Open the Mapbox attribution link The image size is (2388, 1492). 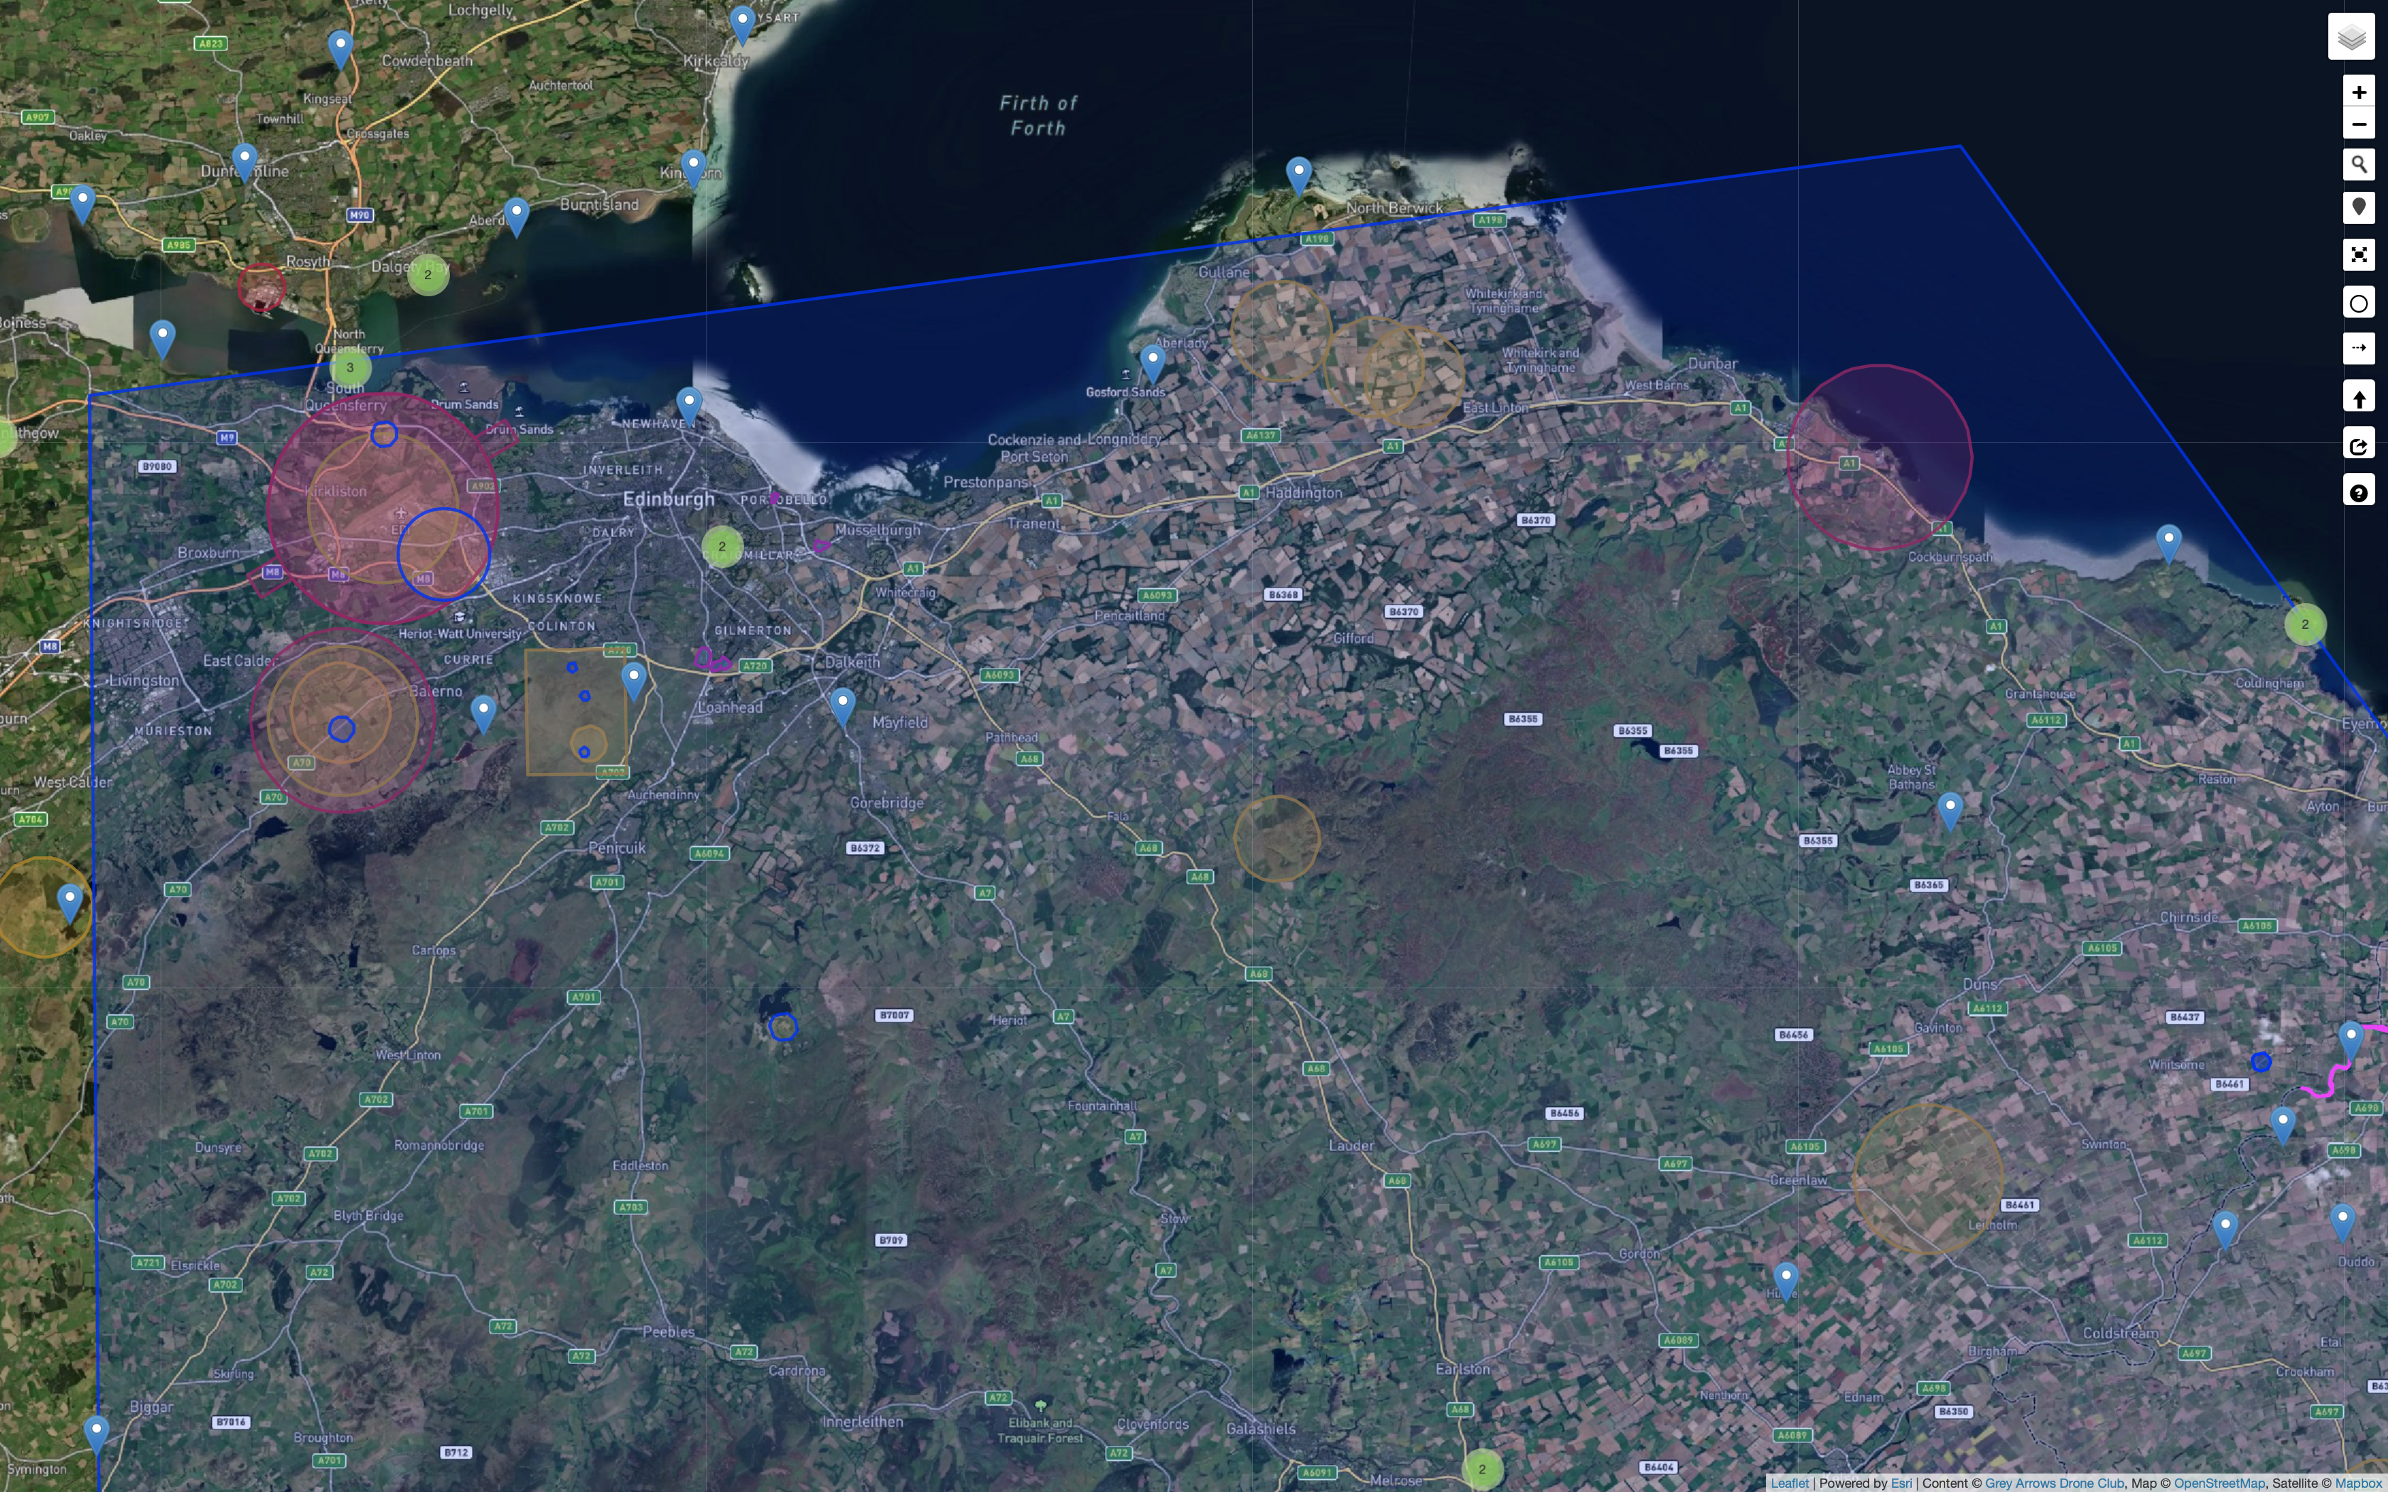[2358, 1483]
